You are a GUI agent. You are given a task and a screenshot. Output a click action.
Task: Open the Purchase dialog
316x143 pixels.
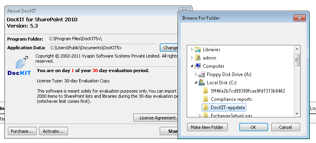(x=22, y=131)
